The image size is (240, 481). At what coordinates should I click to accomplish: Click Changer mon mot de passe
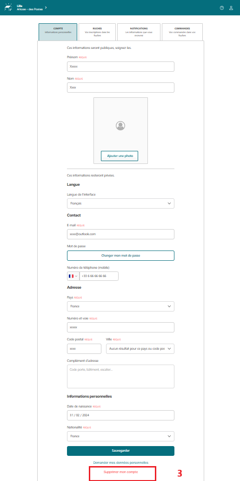tap(120, 256)
